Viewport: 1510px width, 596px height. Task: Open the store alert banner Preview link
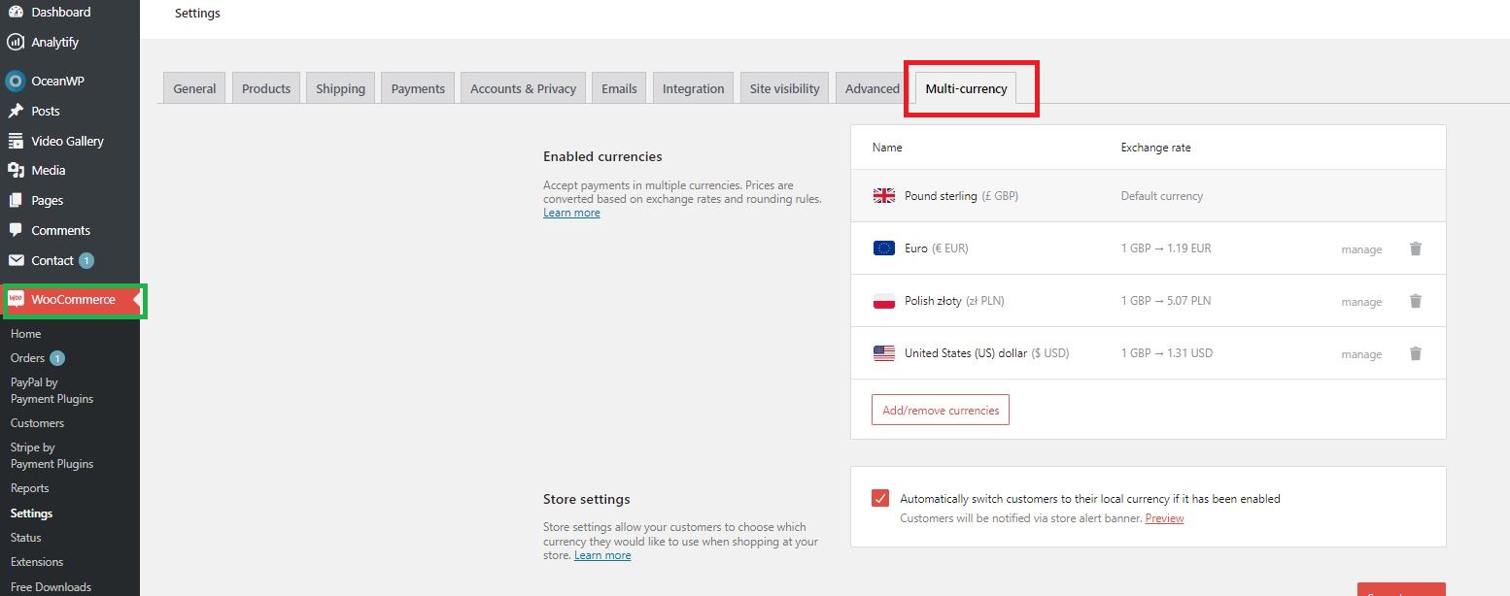click(1164, 518)
